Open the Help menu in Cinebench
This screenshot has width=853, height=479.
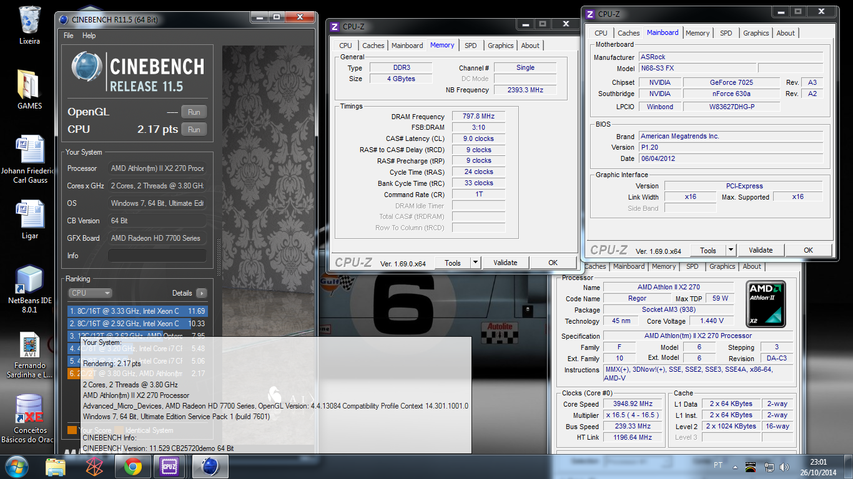[89, 36]
